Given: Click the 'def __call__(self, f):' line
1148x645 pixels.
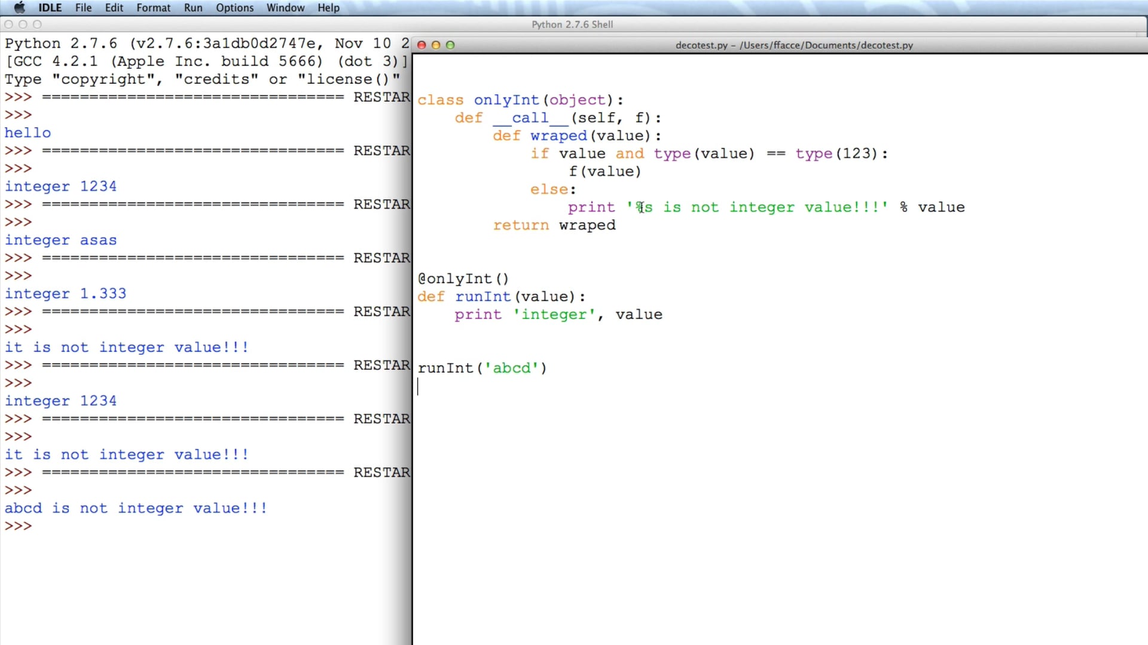Looking at the screenshot, I should [558, 118].
